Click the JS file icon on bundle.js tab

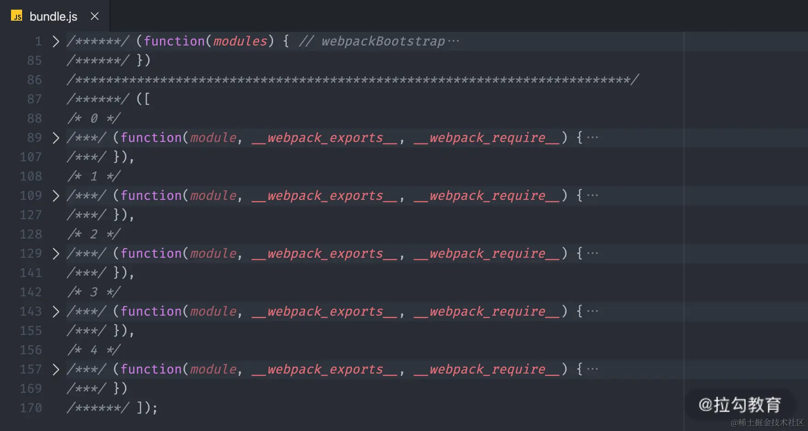tap(17, 16)
